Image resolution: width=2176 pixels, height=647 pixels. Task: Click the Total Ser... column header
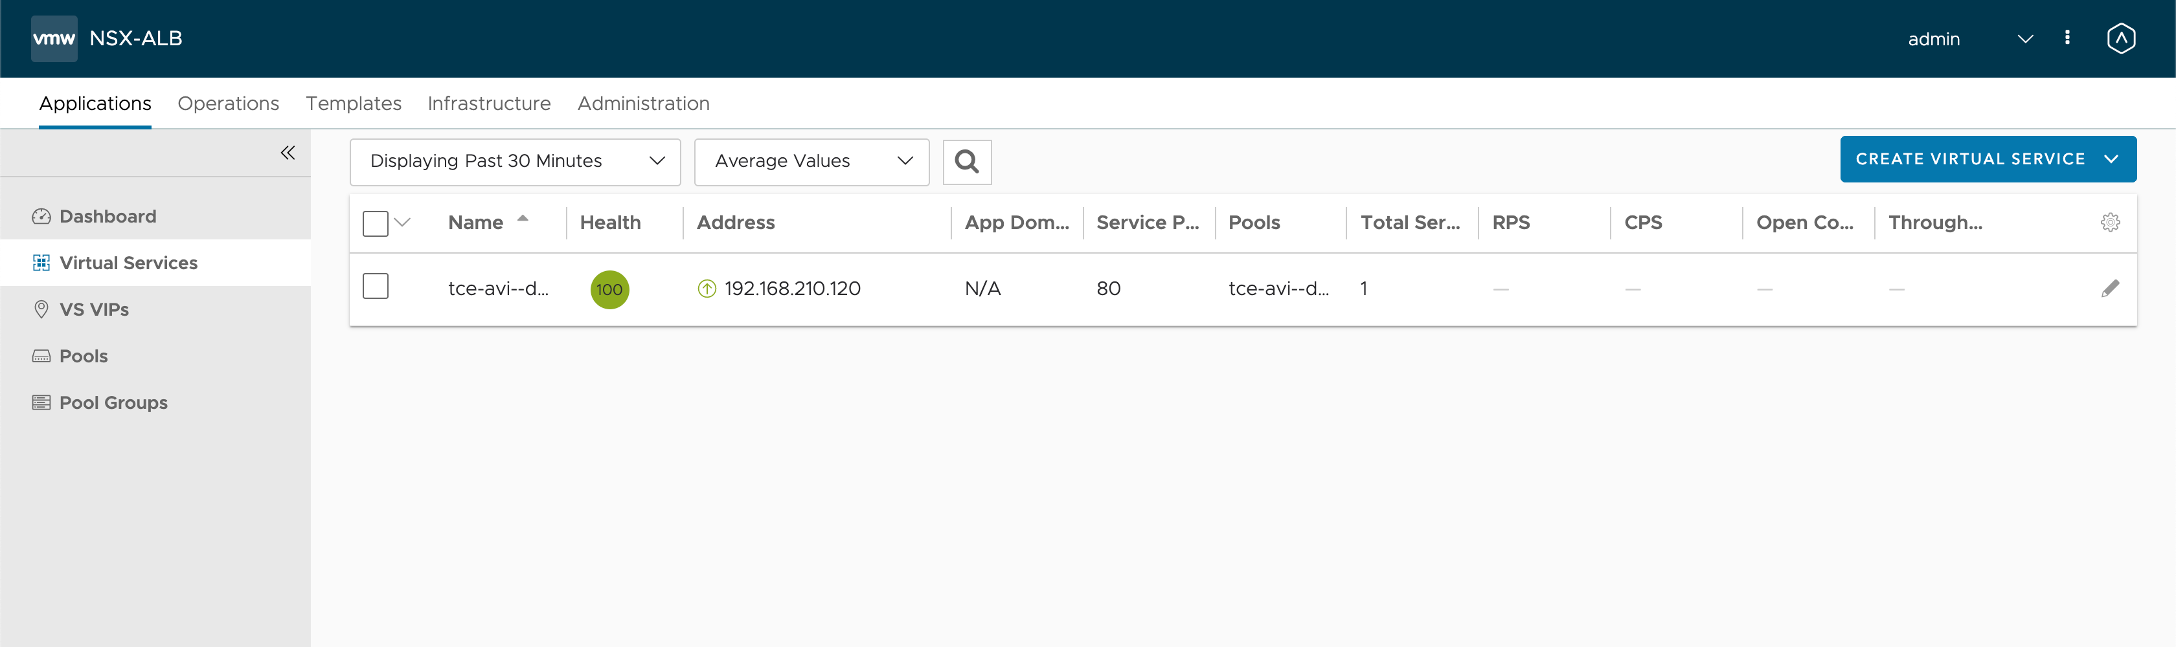(1410, 223)
